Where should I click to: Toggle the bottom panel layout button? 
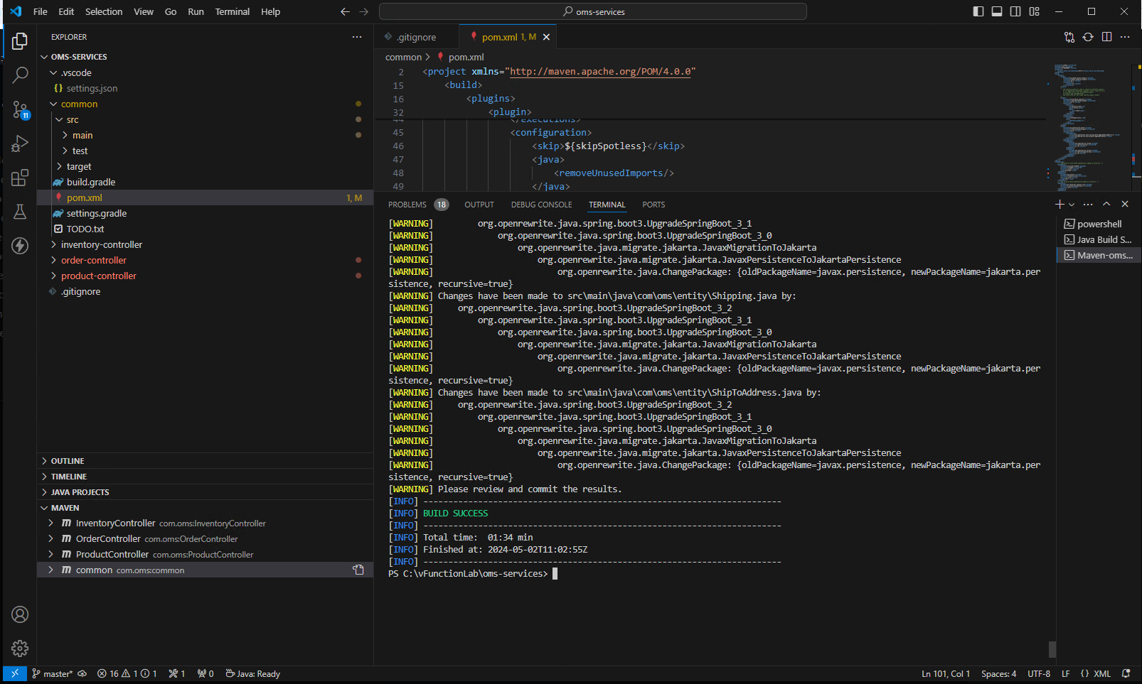coord(997,11)
